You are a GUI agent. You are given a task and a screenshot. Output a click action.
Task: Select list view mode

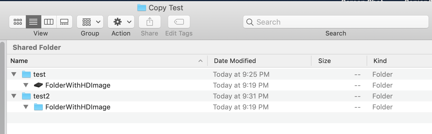(x=34, y=22)
